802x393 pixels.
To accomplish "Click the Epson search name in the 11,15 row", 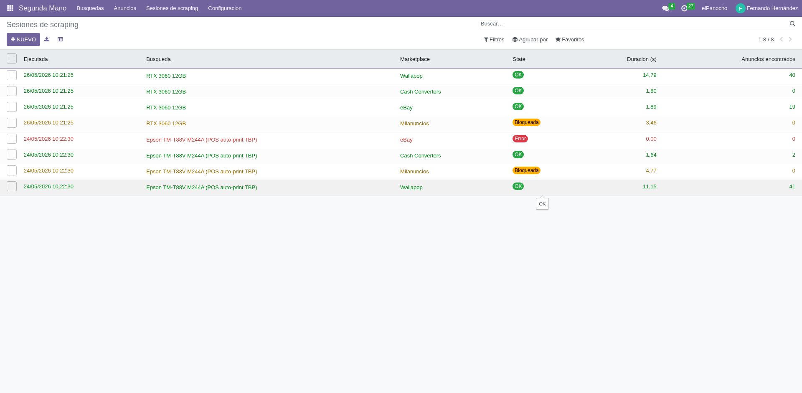I will pyautogui.click(x=202, y=188).
